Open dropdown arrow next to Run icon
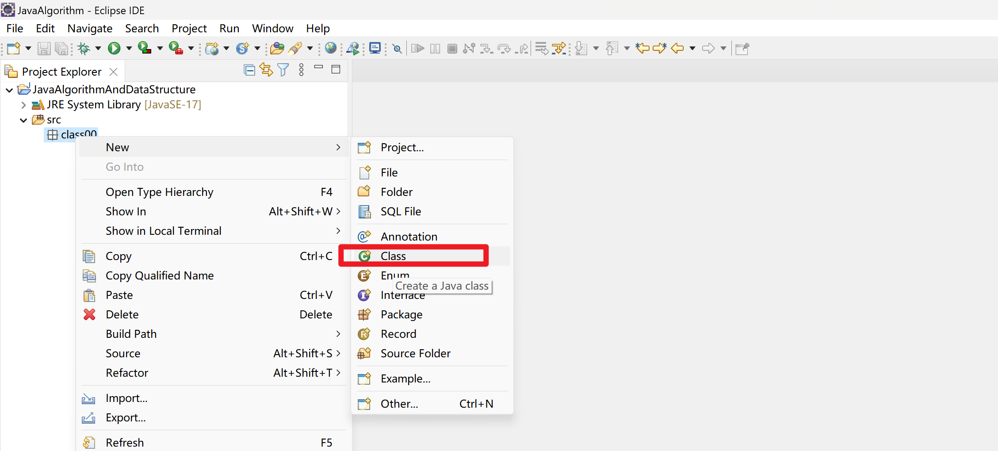The image size is (998, 451). click(129, 48)
